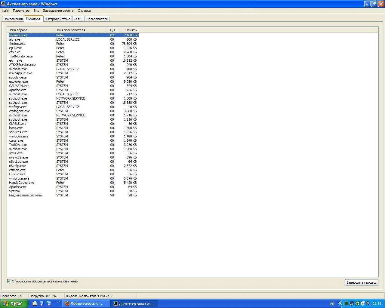Select the Бездействие системы row
The image size is (385, 308).
[73, 195]
